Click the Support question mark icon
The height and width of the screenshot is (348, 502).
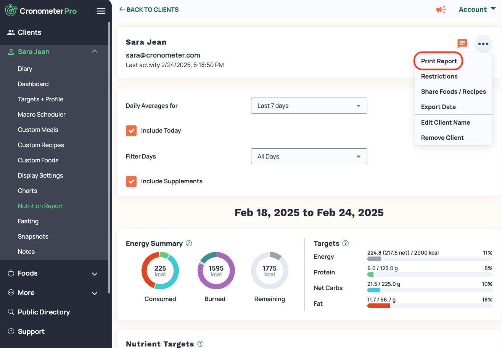[11, 331]
